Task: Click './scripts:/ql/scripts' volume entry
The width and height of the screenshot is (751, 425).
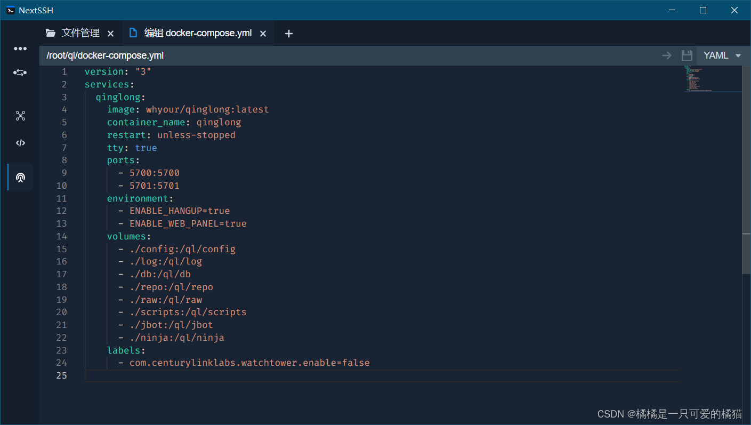Action: [188, 312]
